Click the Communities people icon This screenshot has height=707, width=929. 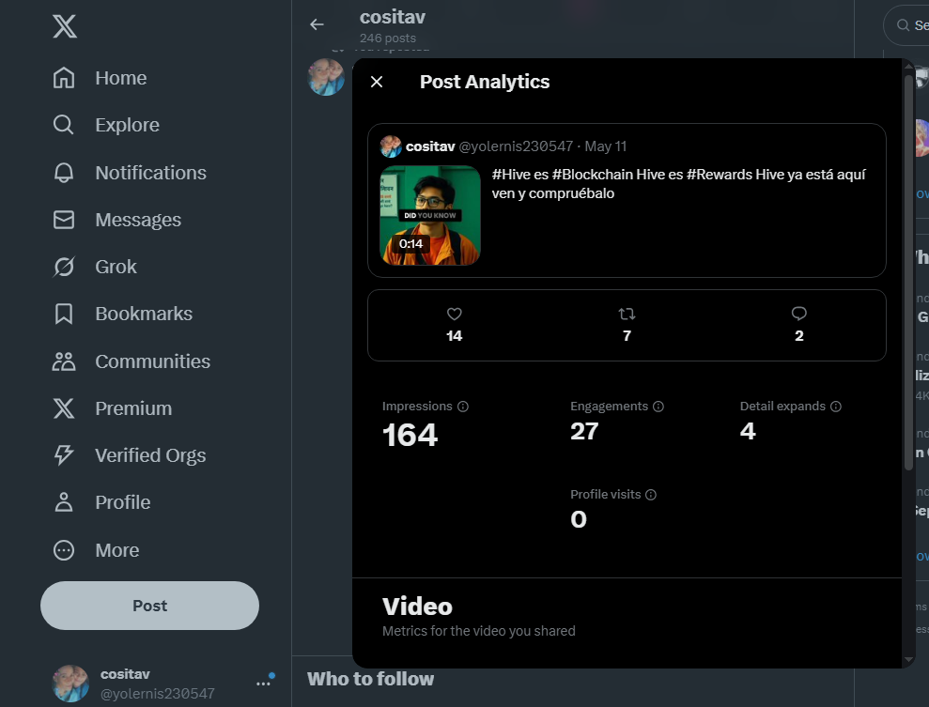tap(64, 361)
